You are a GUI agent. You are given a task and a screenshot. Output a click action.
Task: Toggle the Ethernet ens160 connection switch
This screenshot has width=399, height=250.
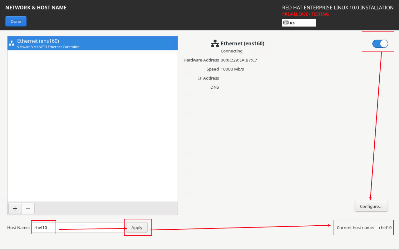[x=380, y=44]
